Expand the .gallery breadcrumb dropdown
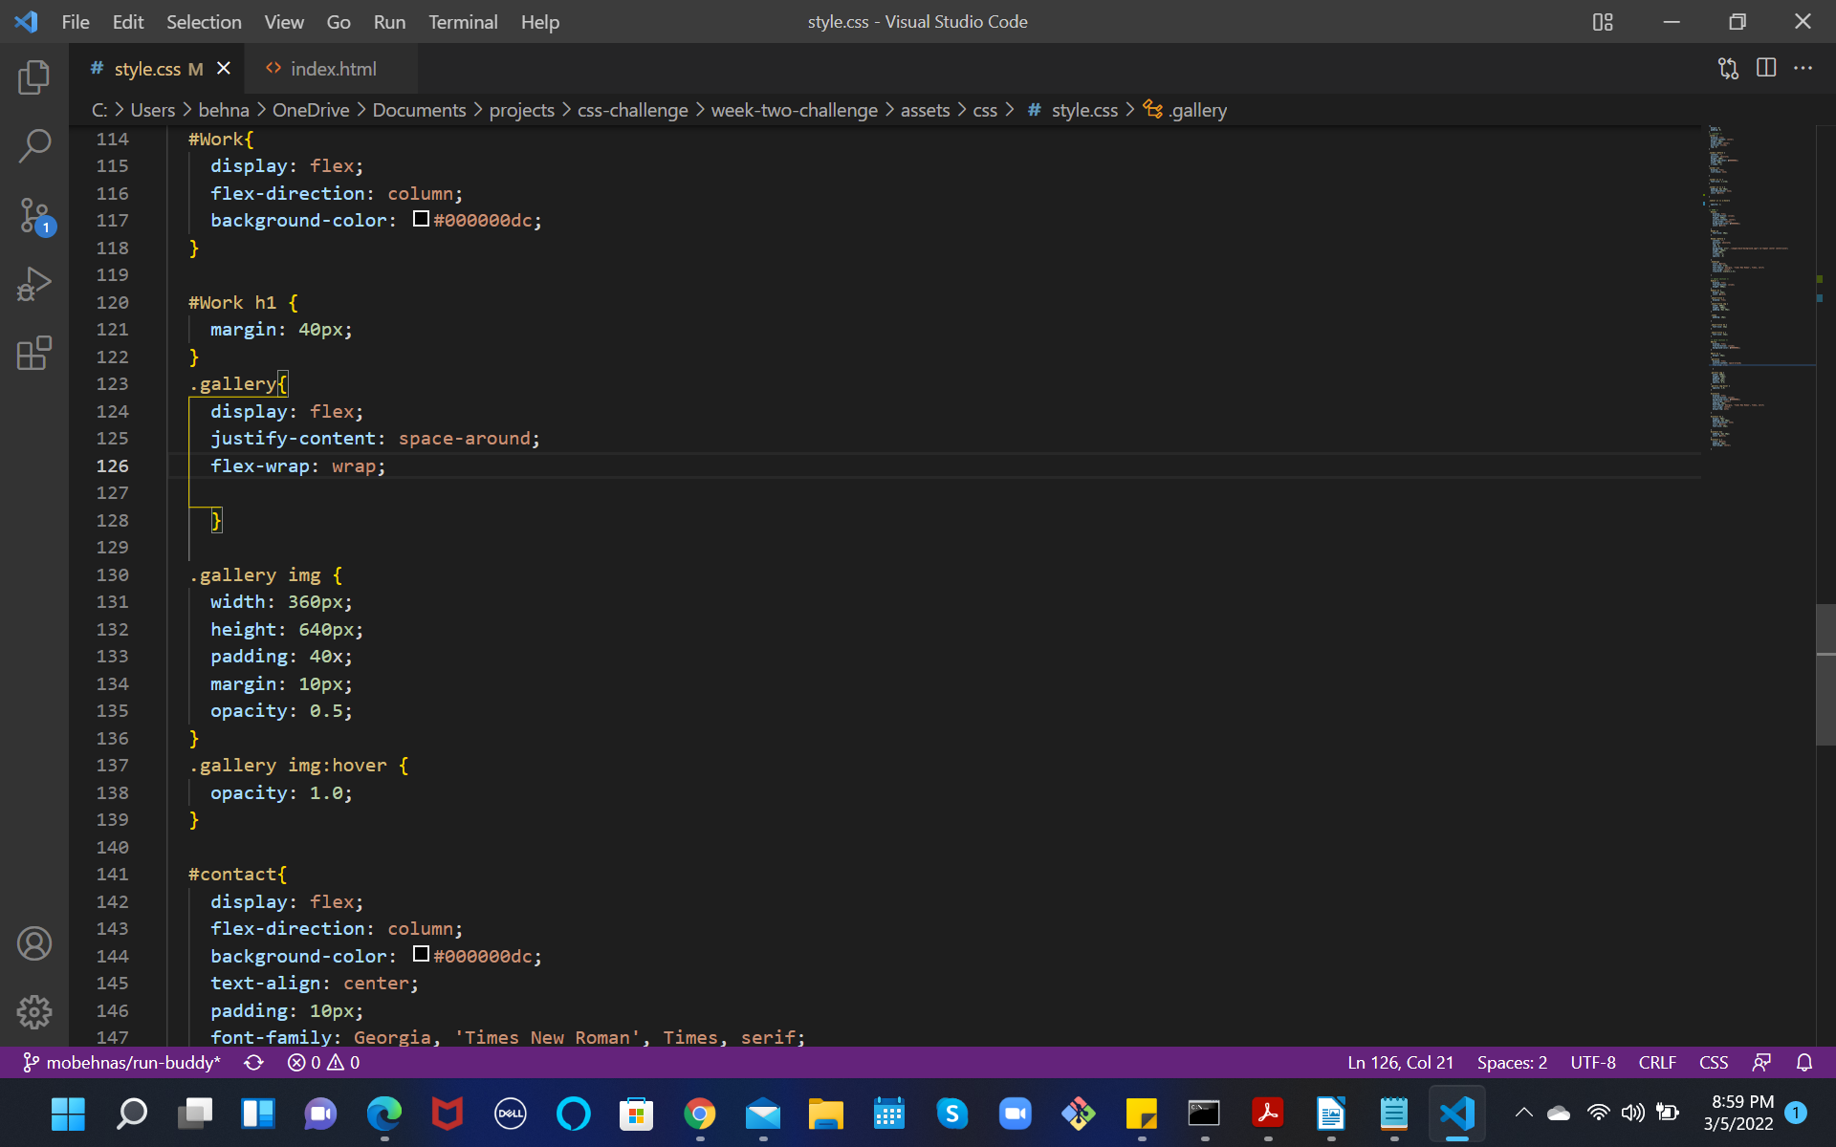The width and height of the screenshot is (1836, 1147). (1196, 110)
